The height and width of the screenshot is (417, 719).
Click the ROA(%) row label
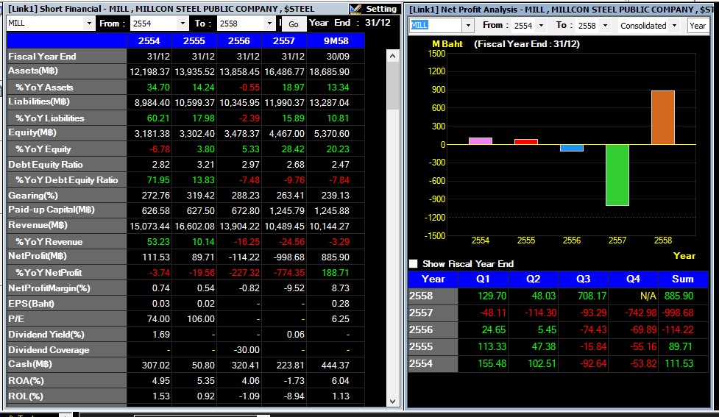click(x=67, y=381)
